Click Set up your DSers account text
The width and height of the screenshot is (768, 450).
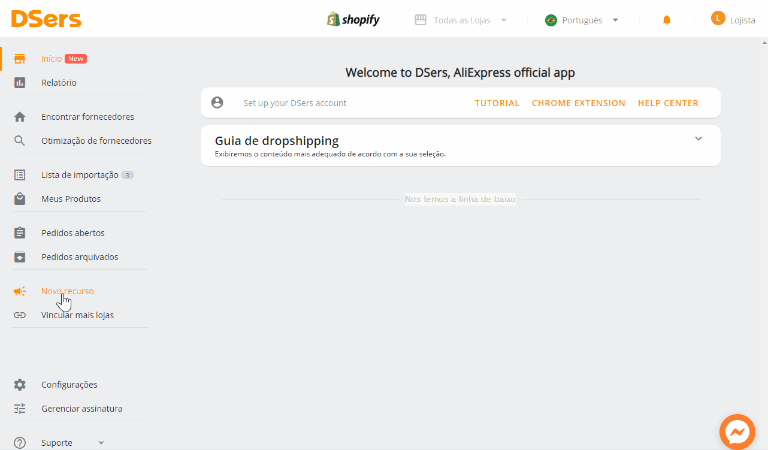tap(295, 103)
